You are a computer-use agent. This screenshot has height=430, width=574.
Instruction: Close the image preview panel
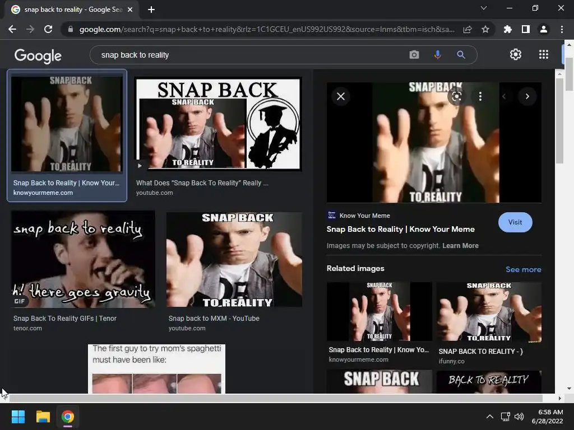coord(341,96)
